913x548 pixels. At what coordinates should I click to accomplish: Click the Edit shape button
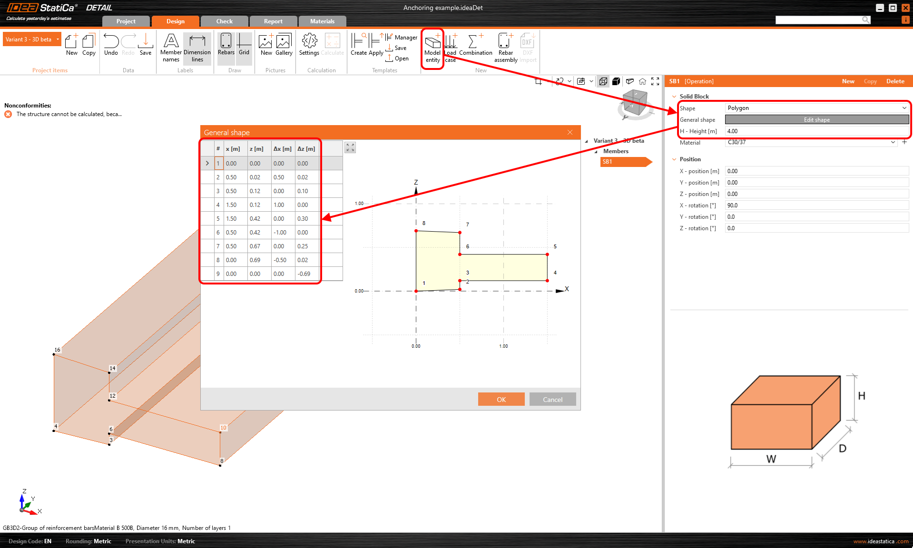click(816, 120)
